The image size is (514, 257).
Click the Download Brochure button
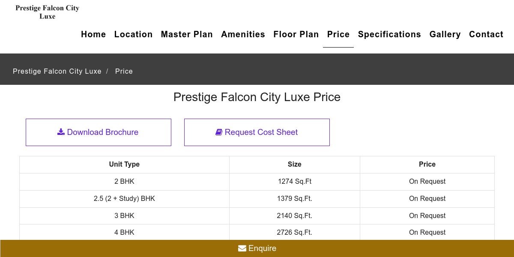pos(99,132)
